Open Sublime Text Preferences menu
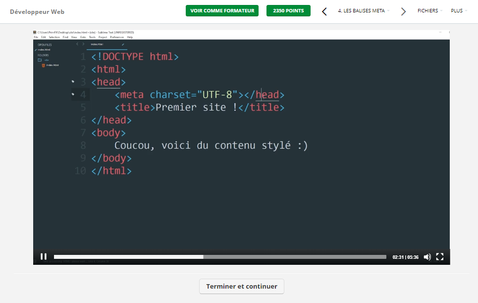 pyautogui.click(x=117, y=37)
